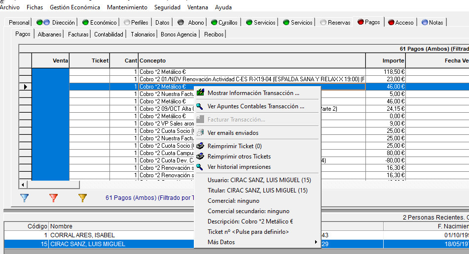This screenshot has height=254, width=469.
Task: Click the envelope icon of Ver emails enviados
Action: pyautogui.click(x=200, y=132)
